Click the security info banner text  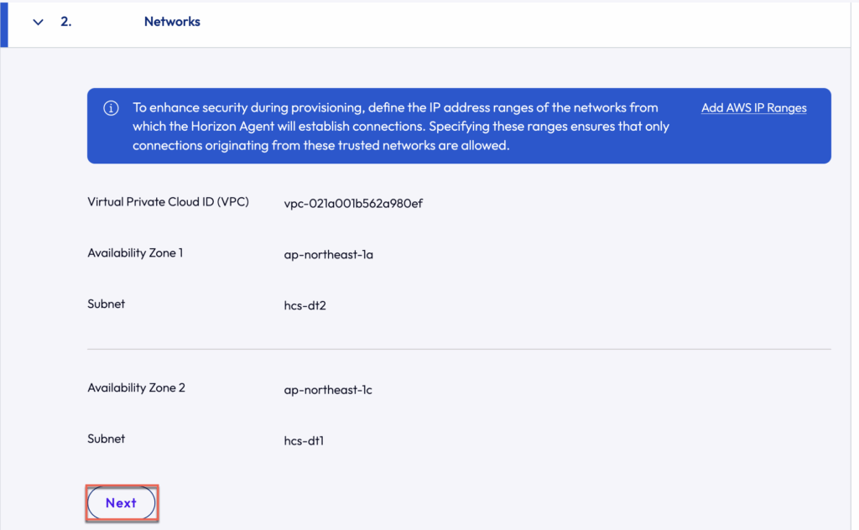(394, 126)
